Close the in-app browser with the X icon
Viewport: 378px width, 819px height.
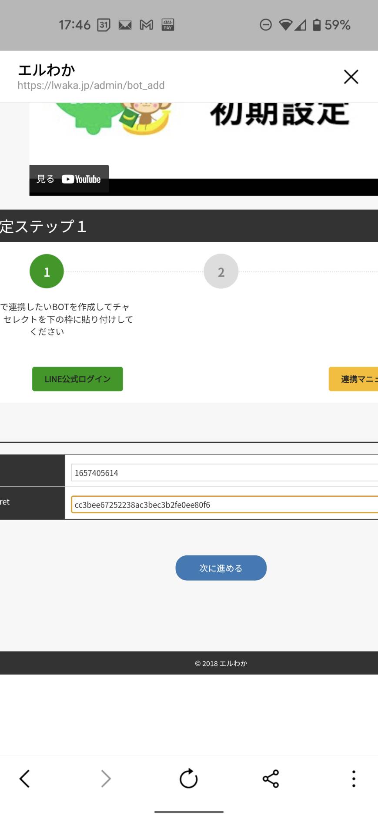pyautogui.click(x=351, y=77)
